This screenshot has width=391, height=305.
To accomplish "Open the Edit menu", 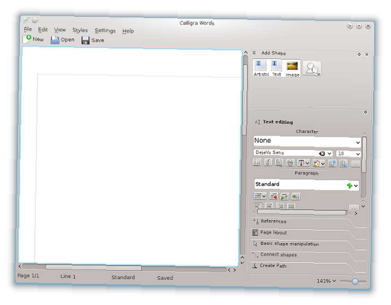I will click(x=43, y=30).
